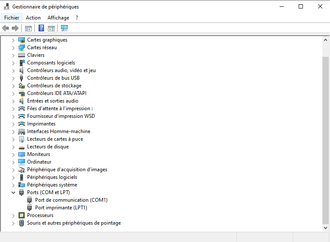Click the Imprimantes printer icon
The height and width of the screenshot is (242, 330).
tap(22, 124)
